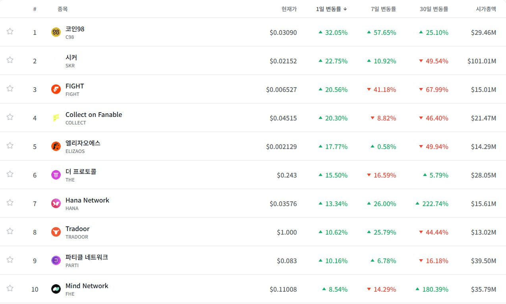The height and width of the screenshot is (304, 506).
Task: Click the Hana Network logo icon
Action: coord(56,203)
